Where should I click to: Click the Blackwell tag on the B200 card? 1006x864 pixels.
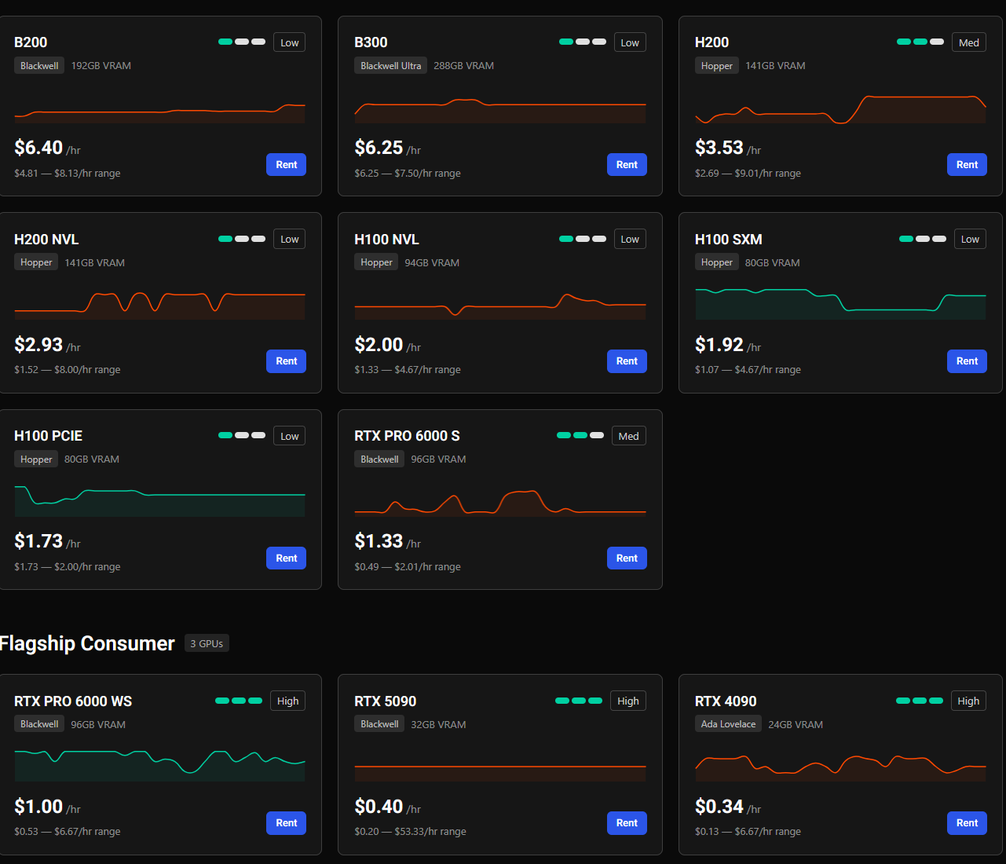point(39,66)
